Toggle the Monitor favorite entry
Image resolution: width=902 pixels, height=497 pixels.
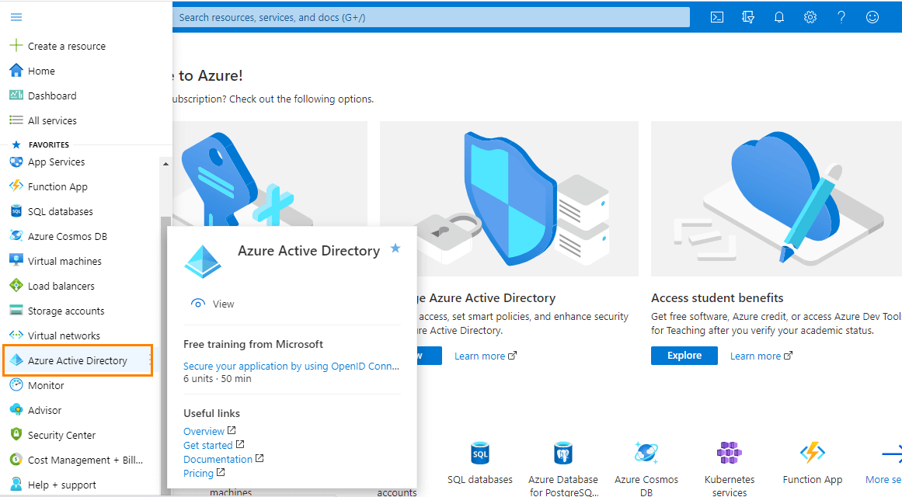click(x=44, y=384)
